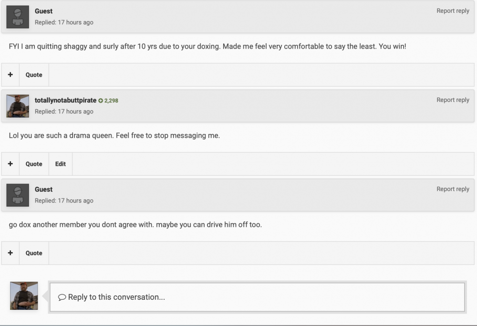The height and width of the screenshot is (326, 477).
Task: Click the first "Guest" author name
Action: tap(43, 11)
